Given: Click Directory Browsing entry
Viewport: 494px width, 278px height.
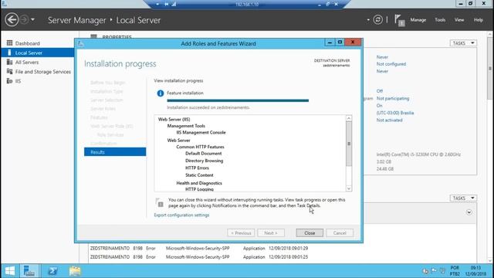Looking at the screenshot, I should click(x=204, y=161).
